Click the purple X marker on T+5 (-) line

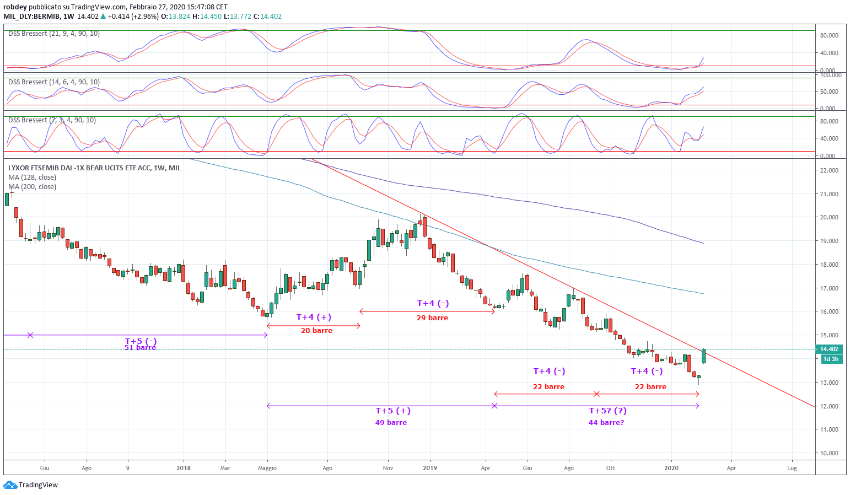30,335
